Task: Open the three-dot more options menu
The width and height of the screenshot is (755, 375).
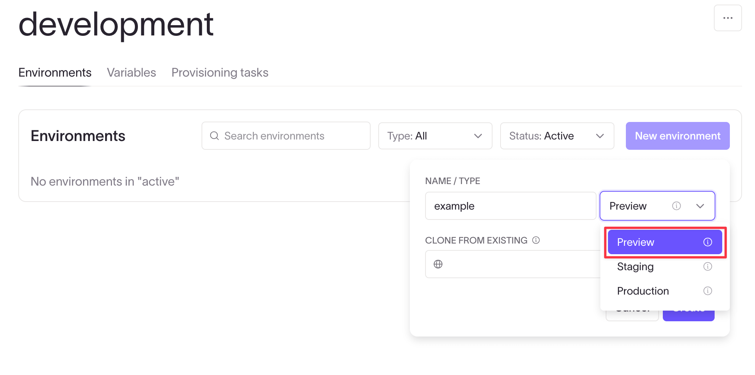Action: click(728, 18)
